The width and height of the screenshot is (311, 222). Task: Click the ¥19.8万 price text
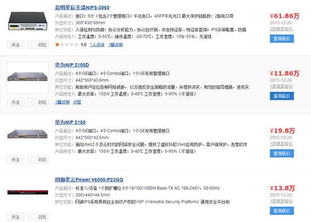coord(282,130)
